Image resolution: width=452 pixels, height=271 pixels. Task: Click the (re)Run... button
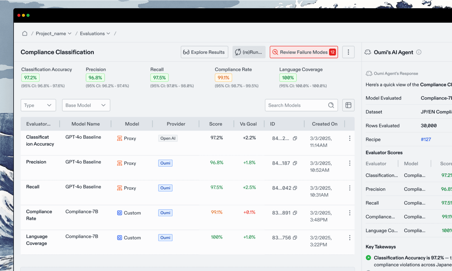249,52
